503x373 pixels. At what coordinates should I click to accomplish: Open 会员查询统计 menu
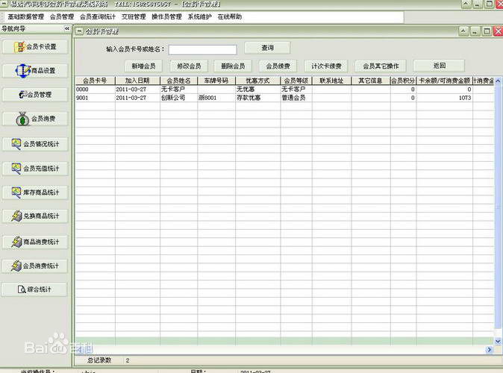point(98,16)
